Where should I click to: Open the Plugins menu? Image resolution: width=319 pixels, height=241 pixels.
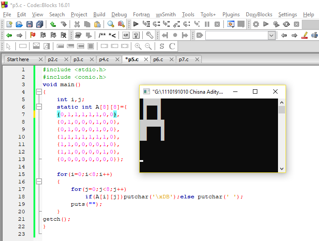(x=231, y=15)
